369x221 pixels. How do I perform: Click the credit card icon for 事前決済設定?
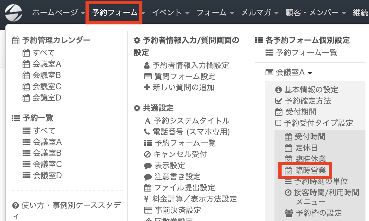coord(148,210)
